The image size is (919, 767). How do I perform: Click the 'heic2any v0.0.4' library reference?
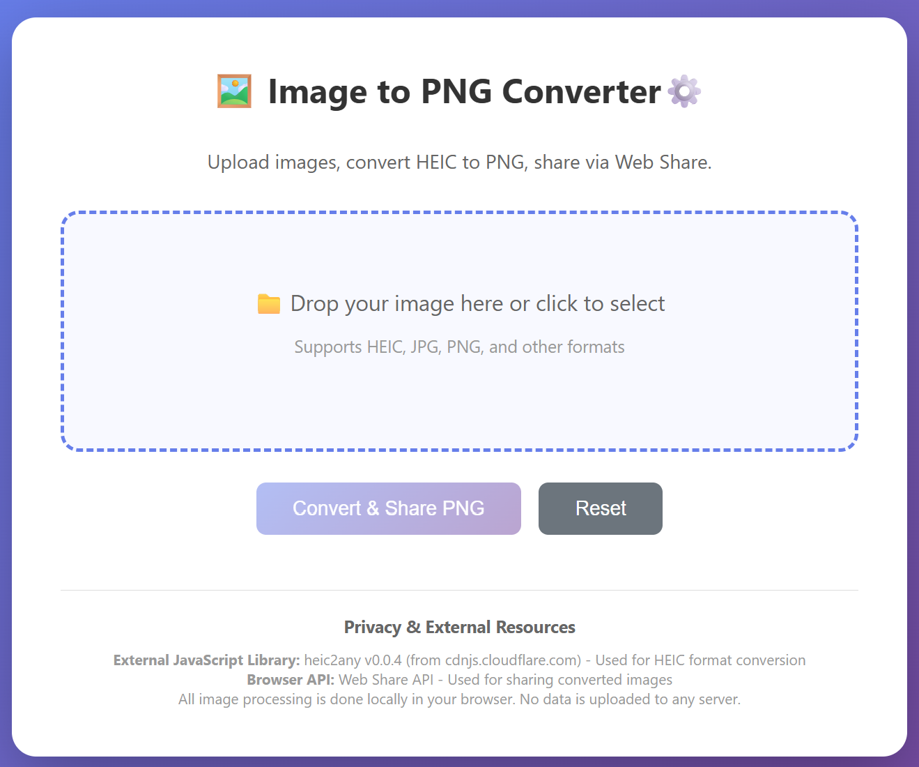coord(355,660)
